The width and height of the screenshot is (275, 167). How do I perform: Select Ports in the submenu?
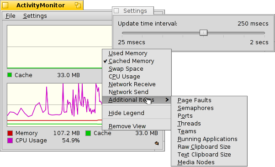tap(209, 115)
